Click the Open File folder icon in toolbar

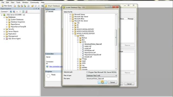32,6
